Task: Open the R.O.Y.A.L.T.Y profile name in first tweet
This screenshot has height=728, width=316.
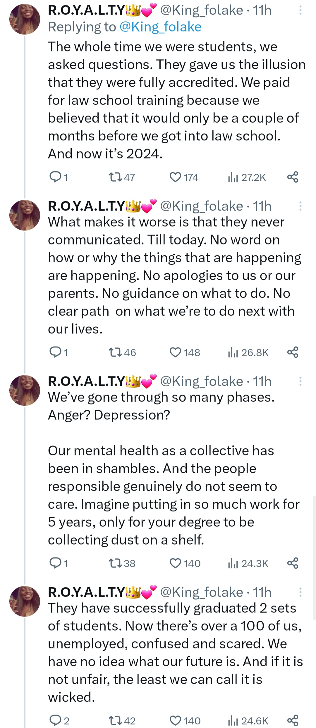Action: pos(87,10)
